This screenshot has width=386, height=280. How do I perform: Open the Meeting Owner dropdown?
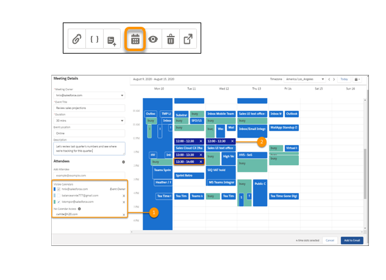[89, 95]
